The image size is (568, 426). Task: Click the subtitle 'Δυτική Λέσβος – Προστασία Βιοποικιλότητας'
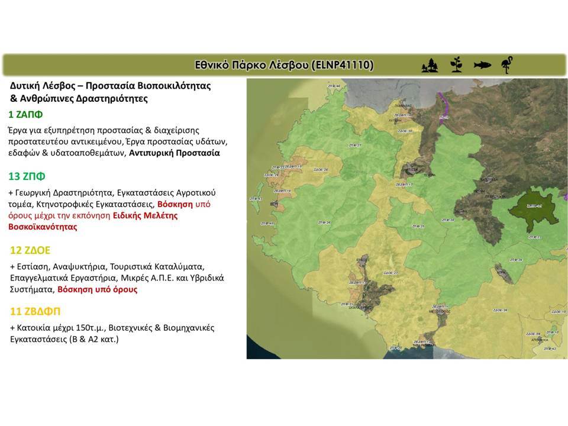(110, 86)
